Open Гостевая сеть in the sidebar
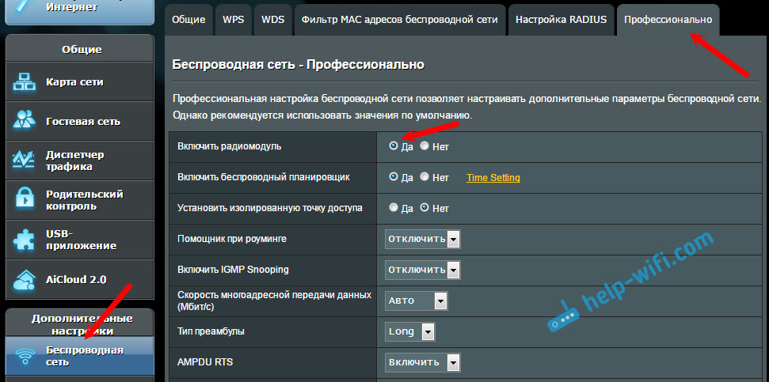 tap(79, 121)
